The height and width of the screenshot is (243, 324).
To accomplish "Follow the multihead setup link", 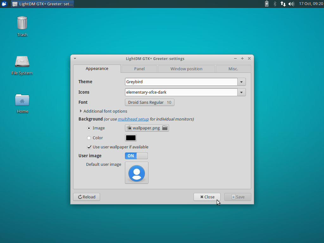I will [x=133, y=119].
